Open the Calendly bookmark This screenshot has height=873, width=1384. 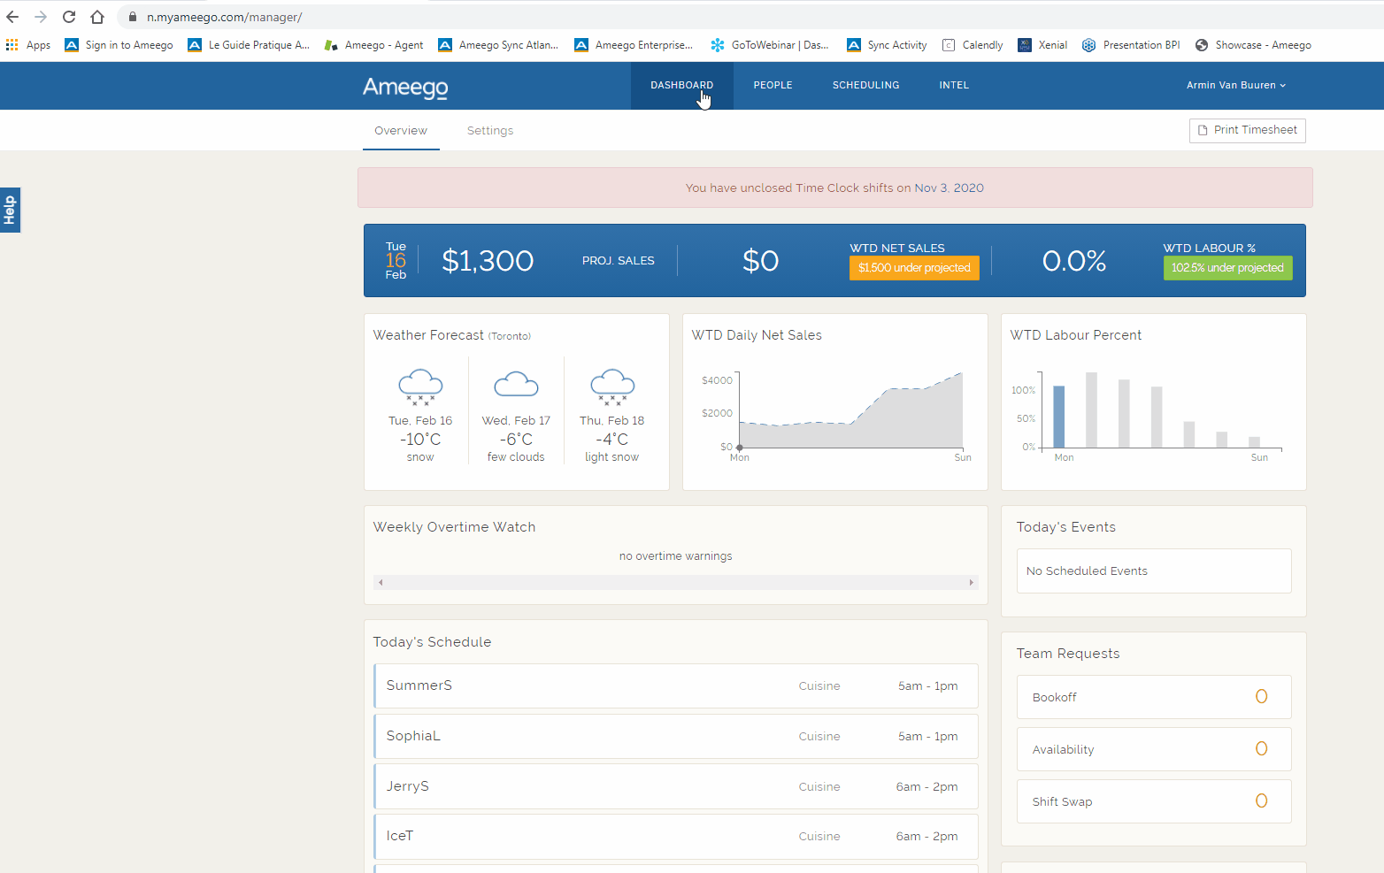[973, 45]
